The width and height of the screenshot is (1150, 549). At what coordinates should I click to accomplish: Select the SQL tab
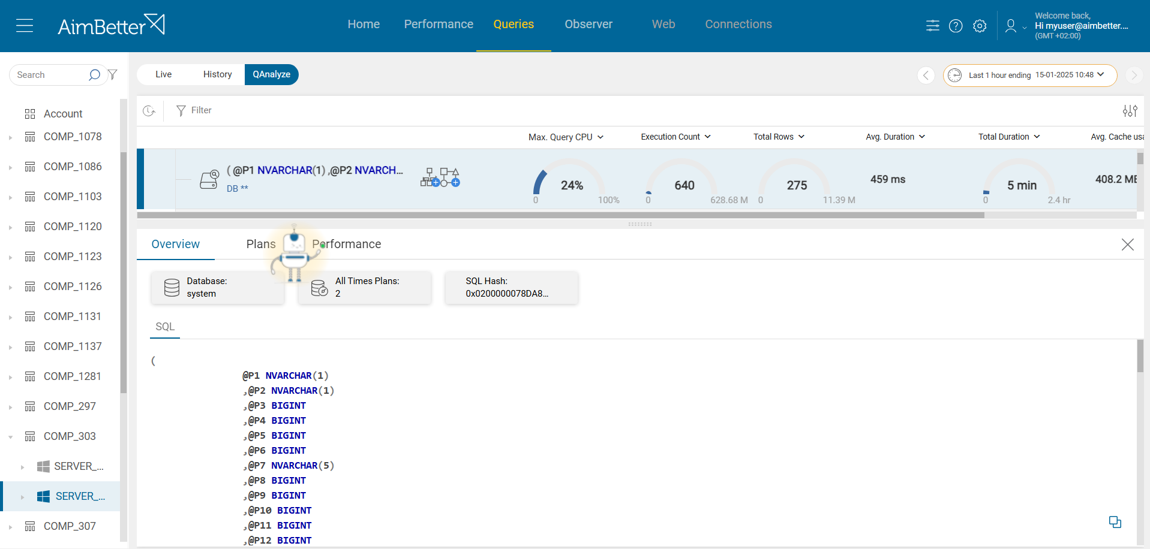165,327
